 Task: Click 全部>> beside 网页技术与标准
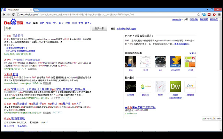tap(193, 53)
